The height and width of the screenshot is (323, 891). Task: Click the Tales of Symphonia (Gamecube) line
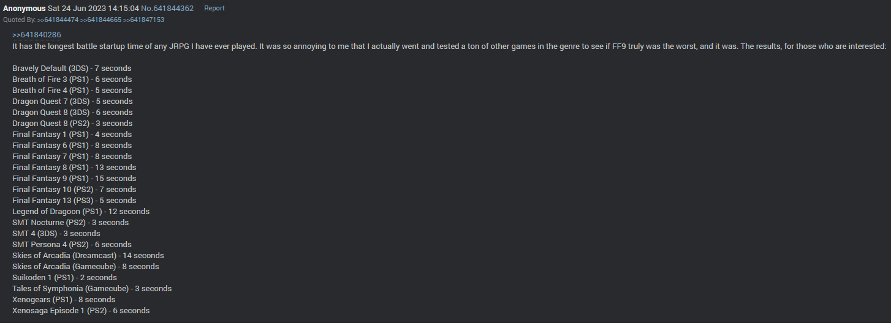coord(92,289)
